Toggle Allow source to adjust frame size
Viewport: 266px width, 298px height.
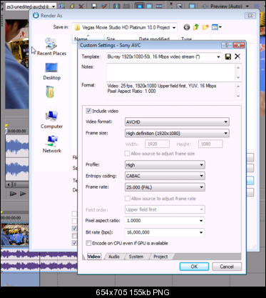(x=127, y=154)
